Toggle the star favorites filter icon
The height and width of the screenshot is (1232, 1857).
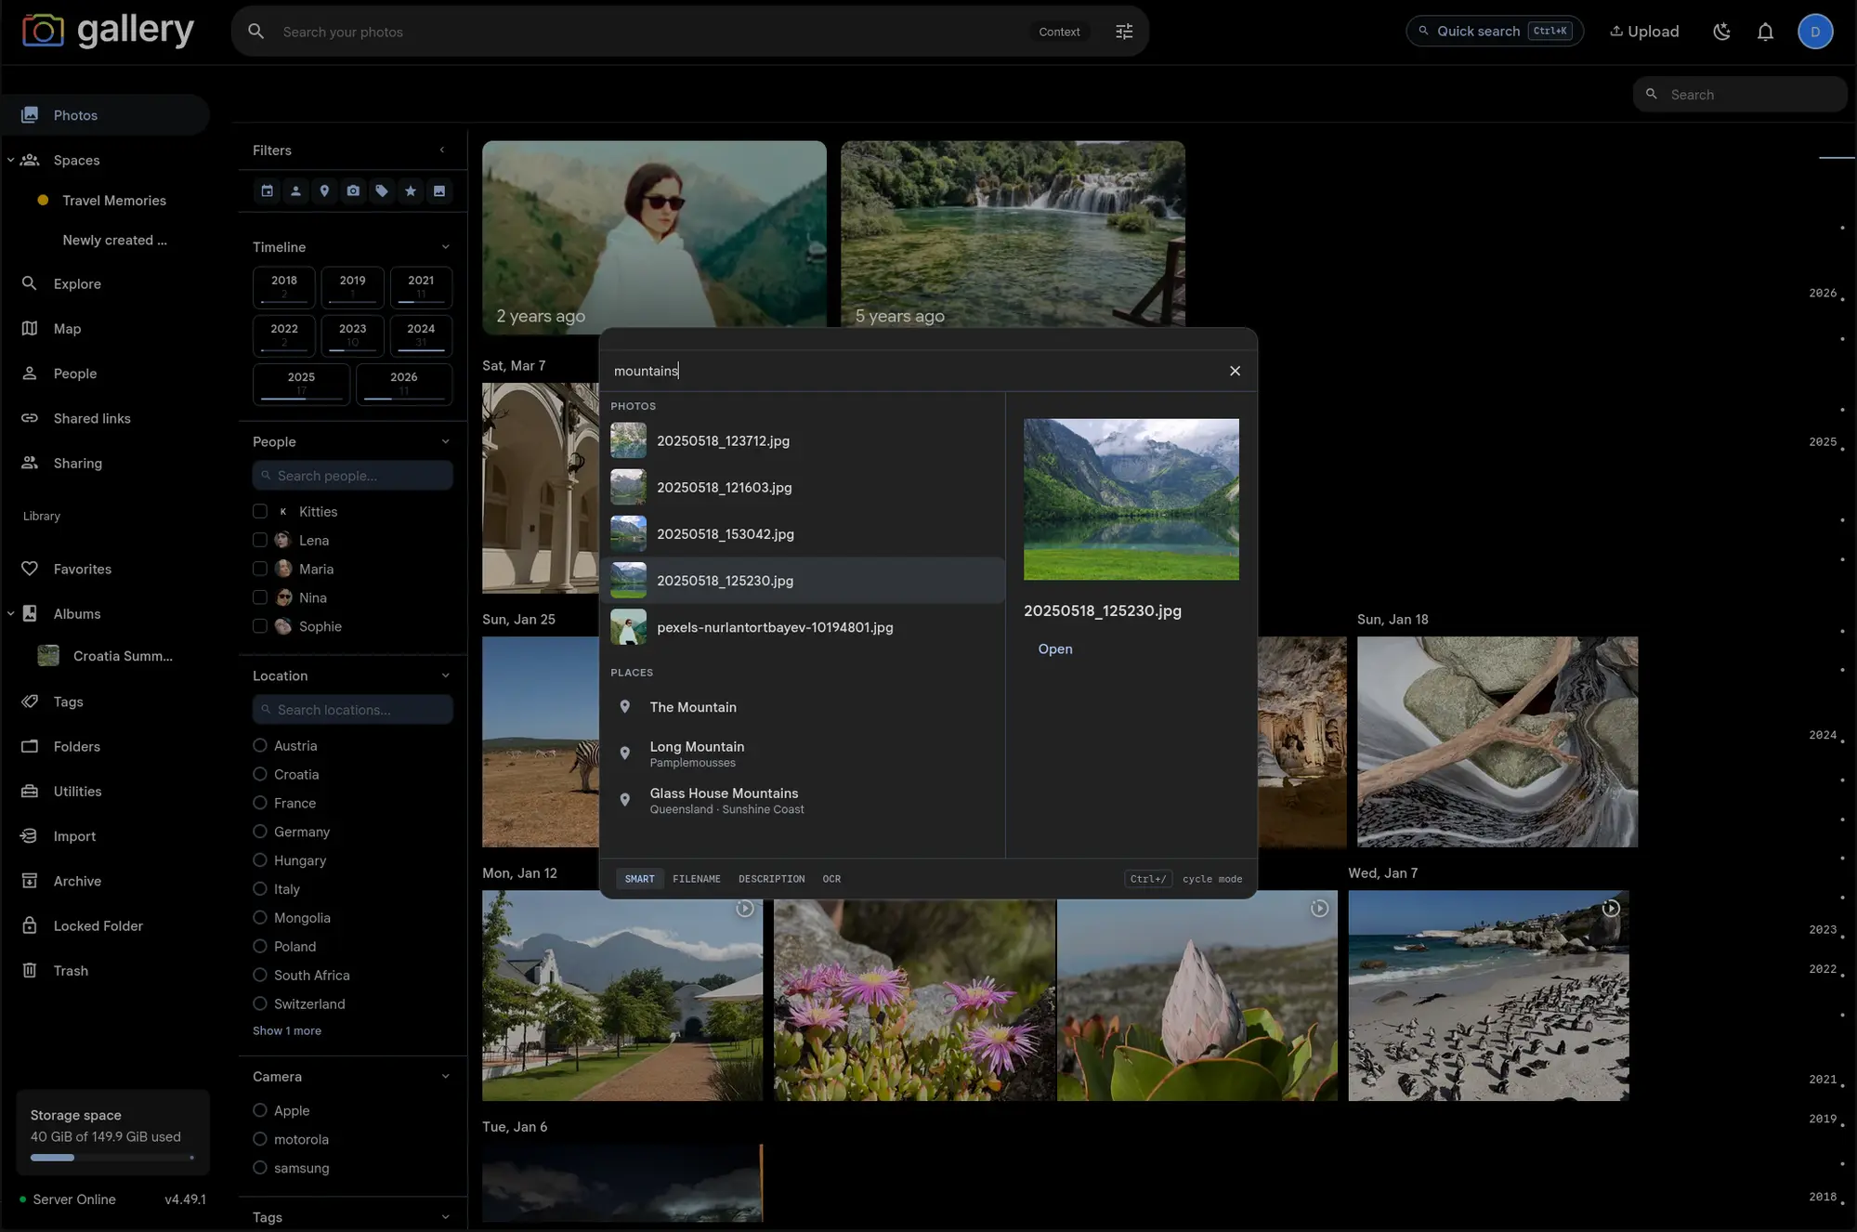(x=411, y=190)
